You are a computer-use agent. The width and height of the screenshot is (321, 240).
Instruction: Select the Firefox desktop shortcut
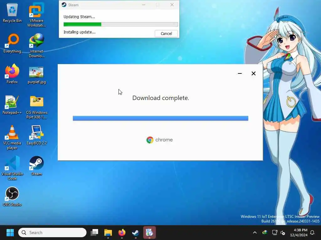(12, 74)
